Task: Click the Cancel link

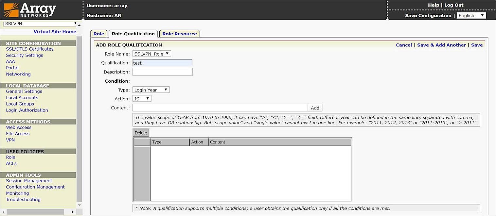Action: click(x=404, y=45)
